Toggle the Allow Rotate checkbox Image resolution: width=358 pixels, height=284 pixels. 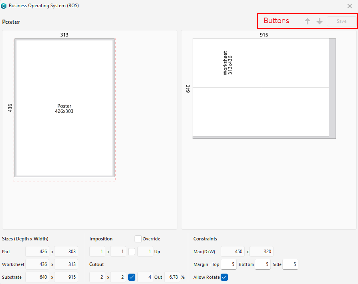click(224, 277)
